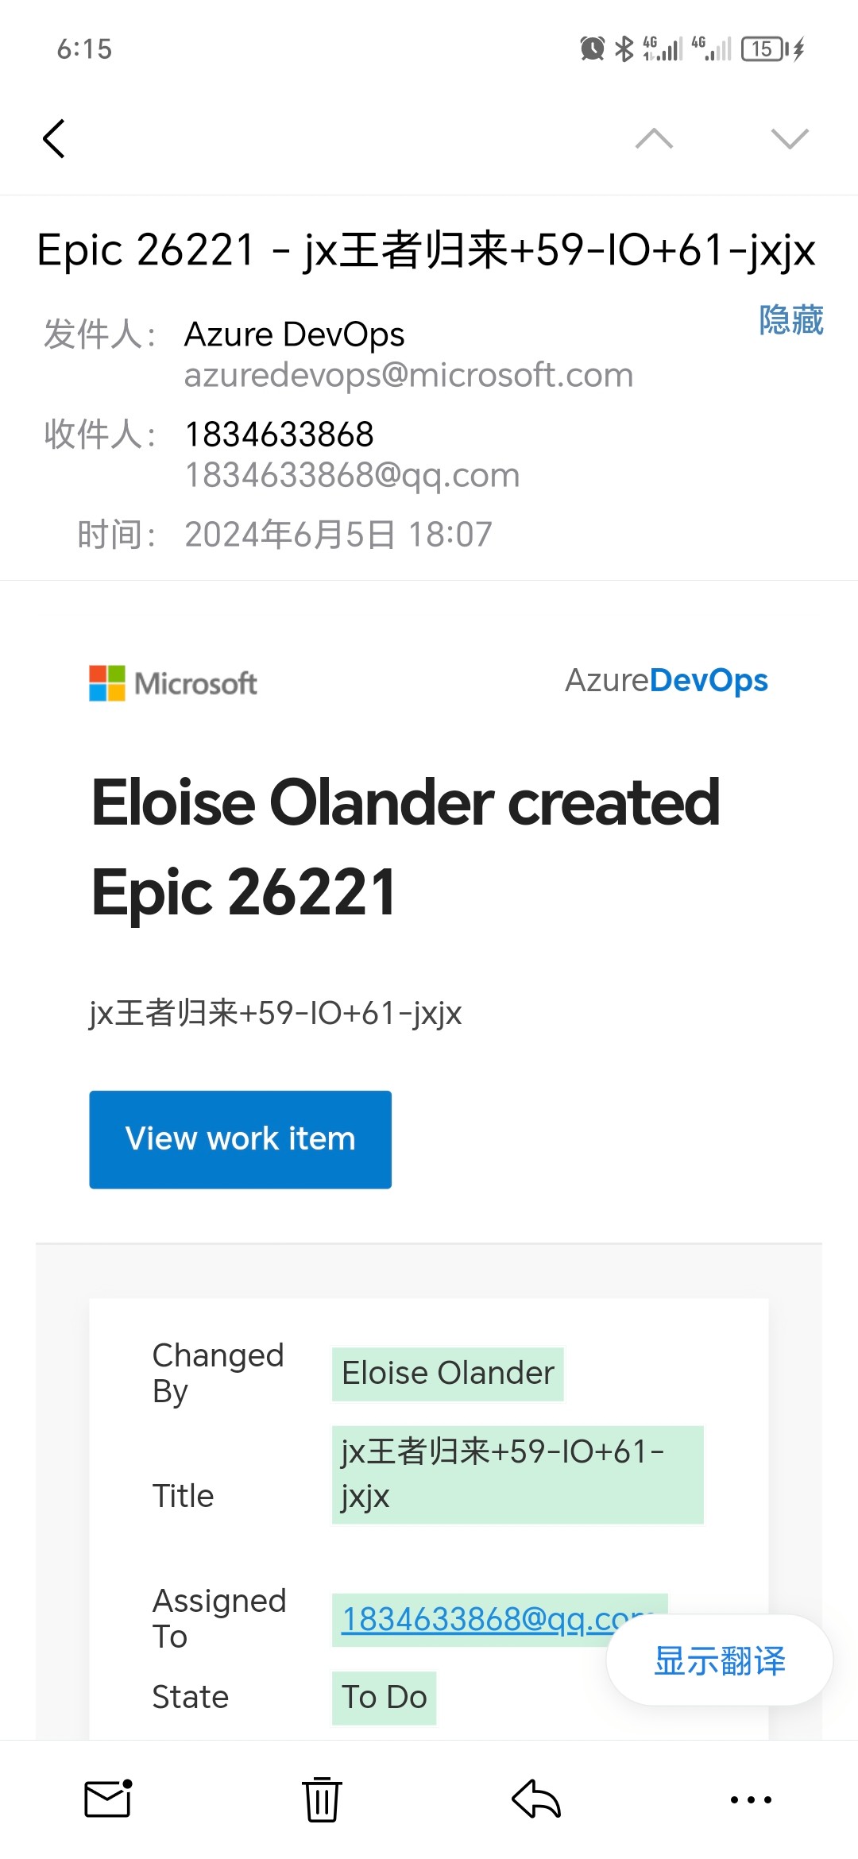This screenshot has width=858, height=1859.
Task: Tap the AzureDevOps header logo text
Action: coord(666,681)
